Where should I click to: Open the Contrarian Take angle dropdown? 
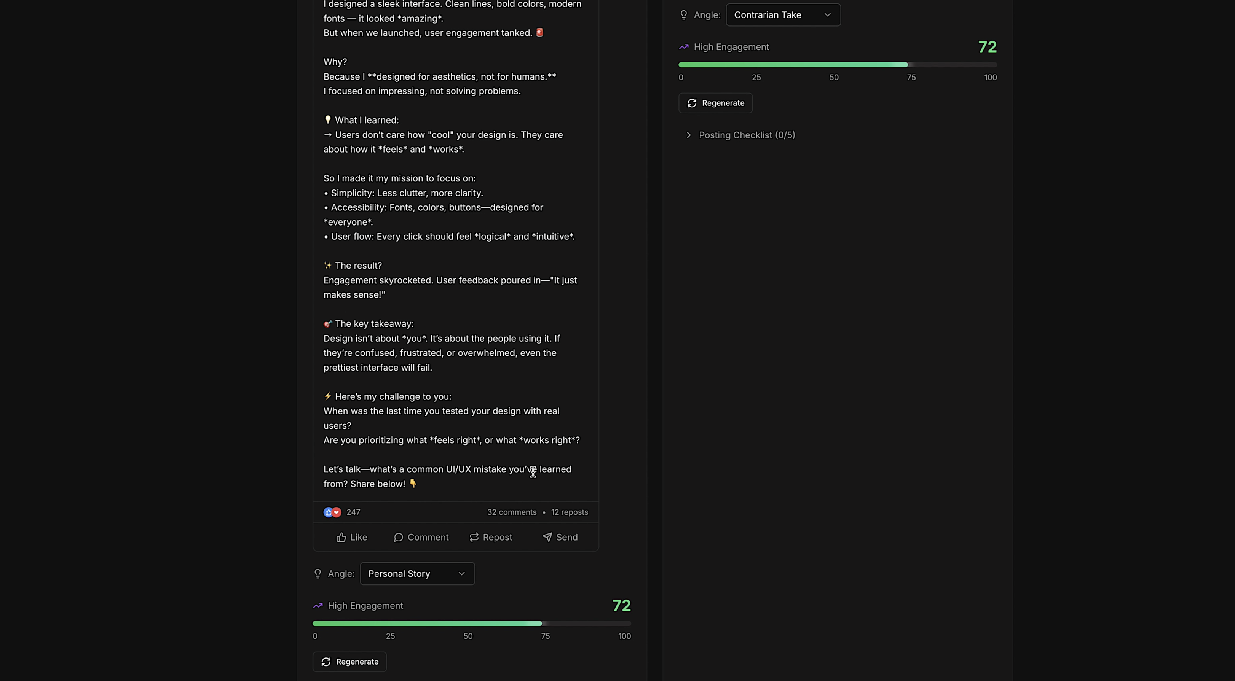[x=783, y=15]
